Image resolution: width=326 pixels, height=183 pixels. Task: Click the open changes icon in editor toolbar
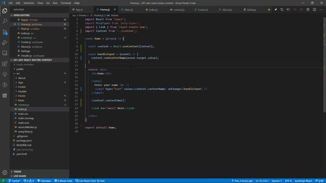(x=282, y=10)
